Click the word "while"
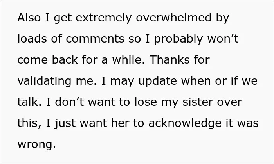 coord(127,60)
